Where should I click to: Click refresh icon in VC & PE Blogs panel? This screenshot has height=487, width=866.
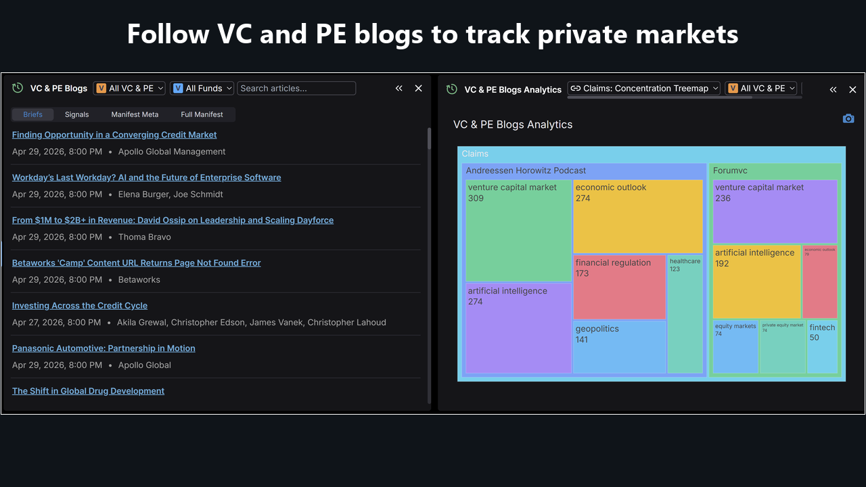(18, 88)
